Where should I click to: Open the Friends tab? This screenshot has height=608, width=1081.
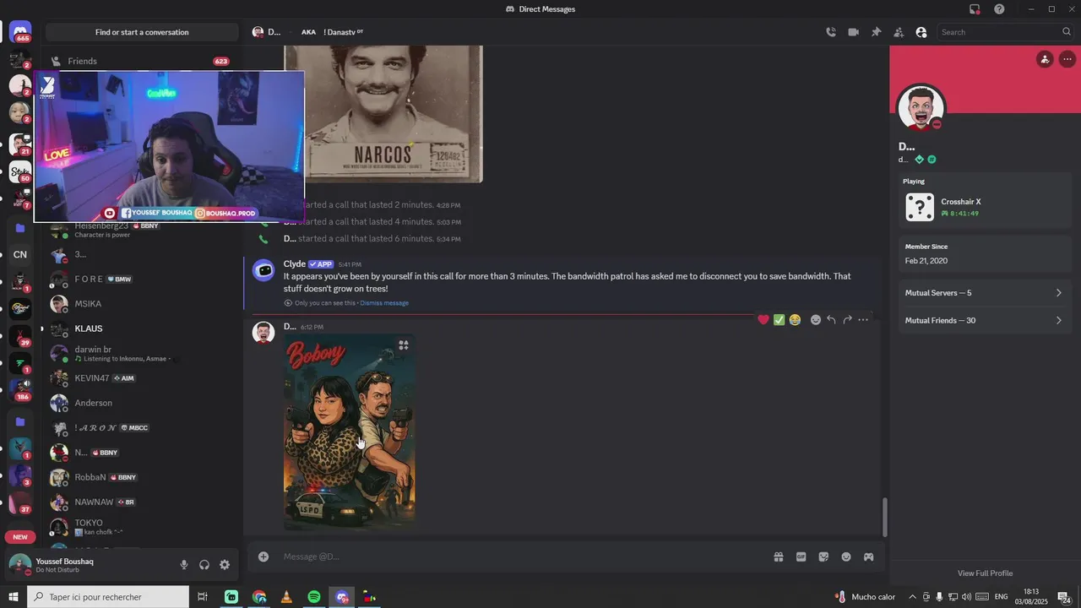click(x=140, y=61)
